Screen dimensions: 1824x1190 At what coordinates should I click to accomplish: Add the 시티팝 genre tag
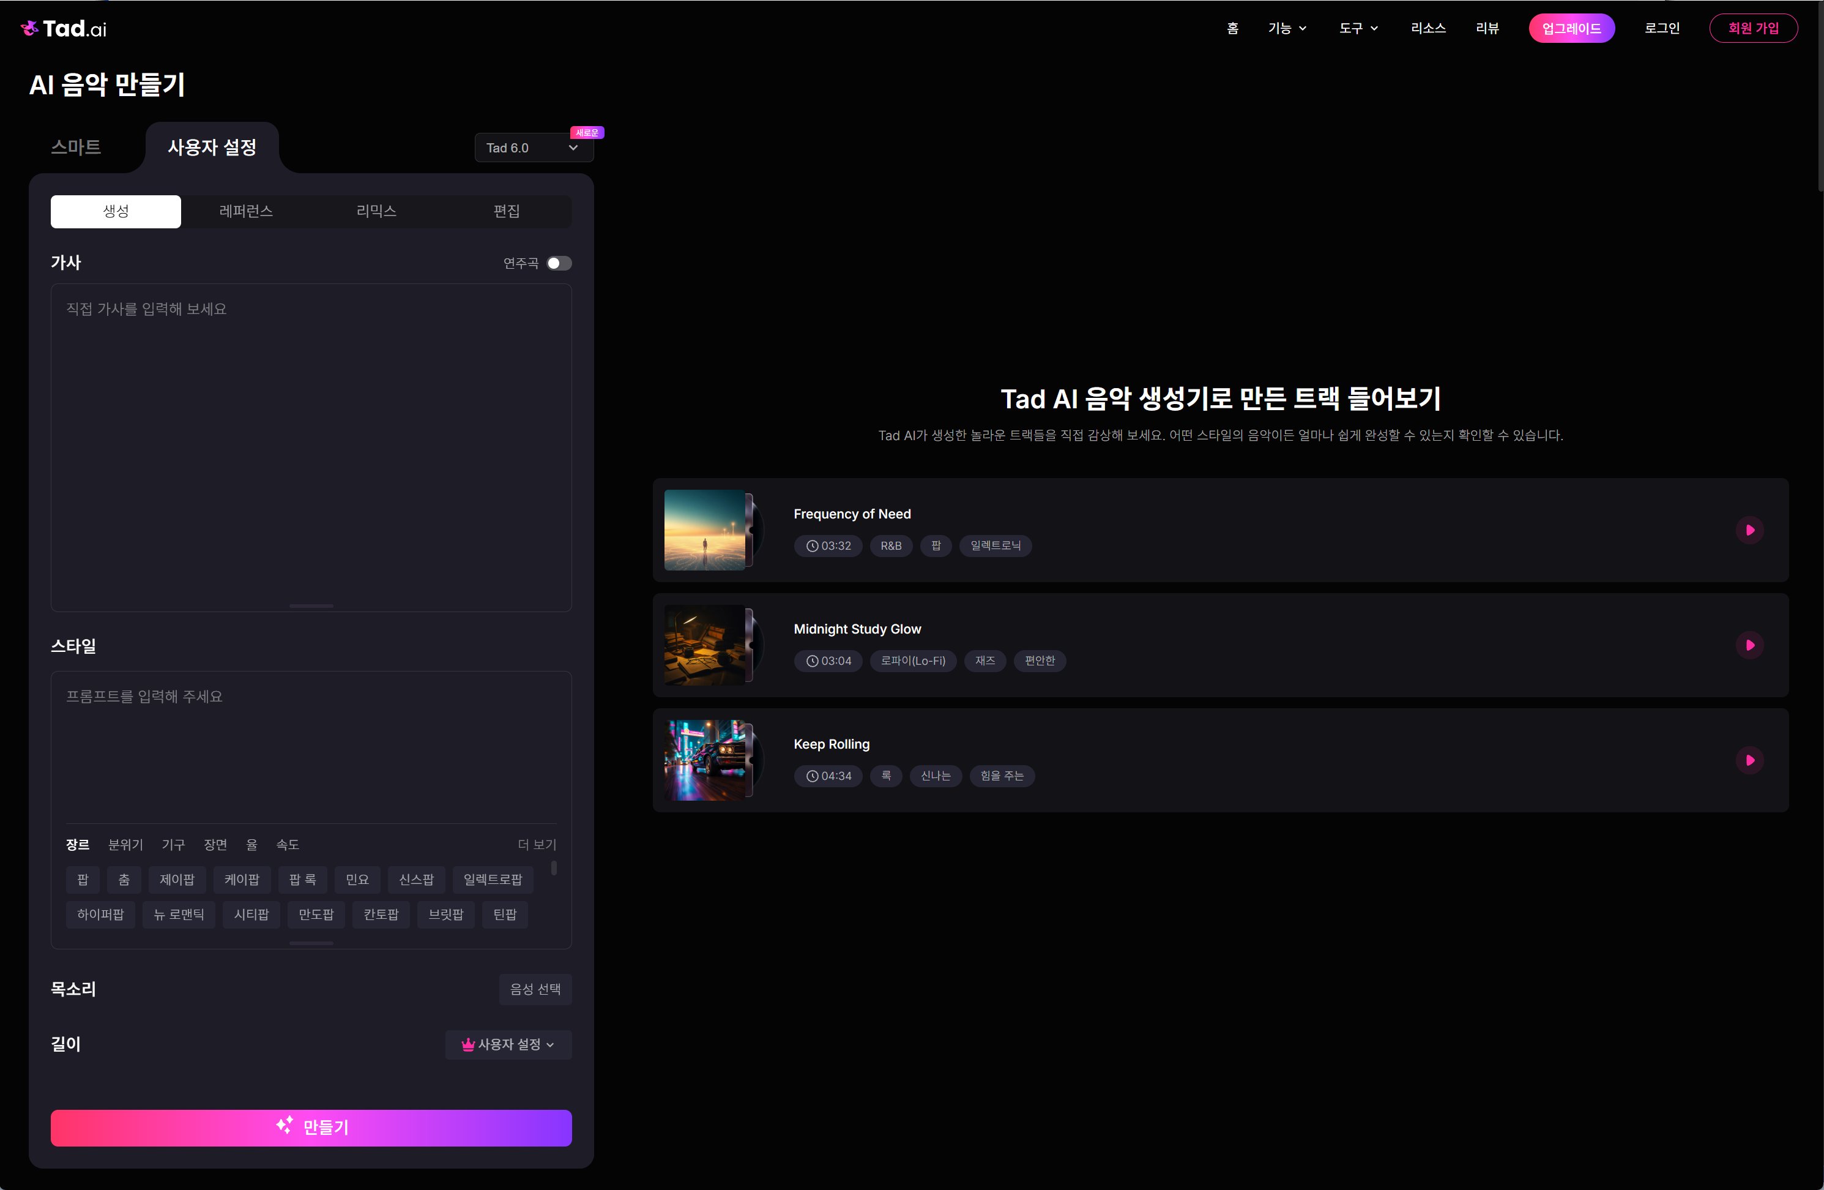click(251, 915)
